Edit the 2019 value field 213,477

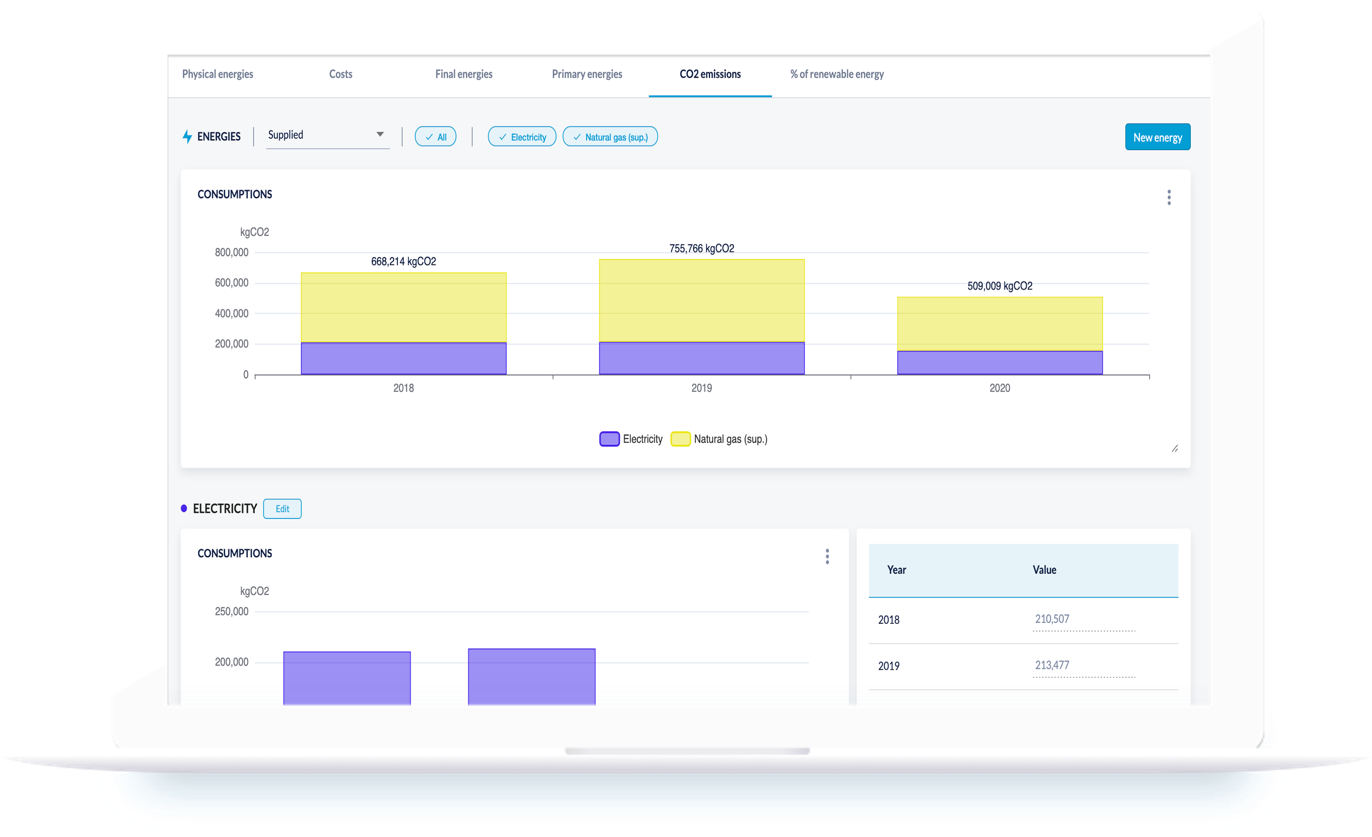[1083, 666]
